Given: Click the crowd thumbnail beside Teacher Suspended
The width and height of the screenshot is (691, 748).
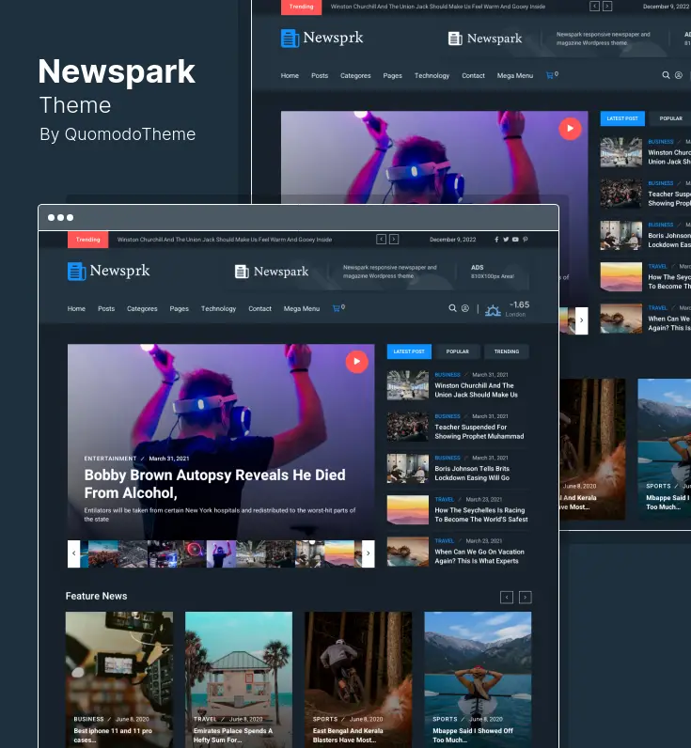Looking at the screenshot, I should (407, 427).
